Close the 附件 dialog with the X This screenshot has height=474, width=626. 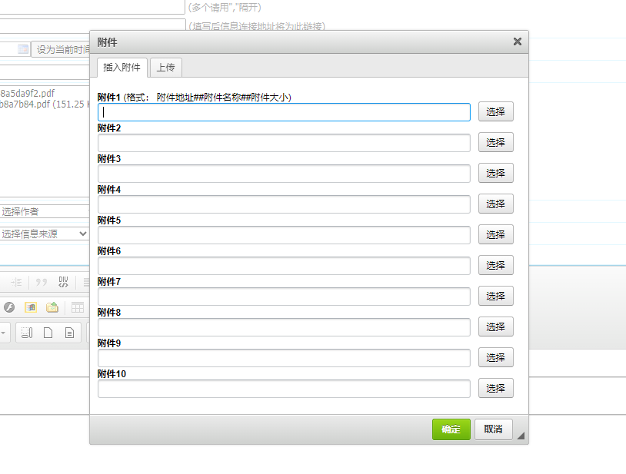click(518, 41)
